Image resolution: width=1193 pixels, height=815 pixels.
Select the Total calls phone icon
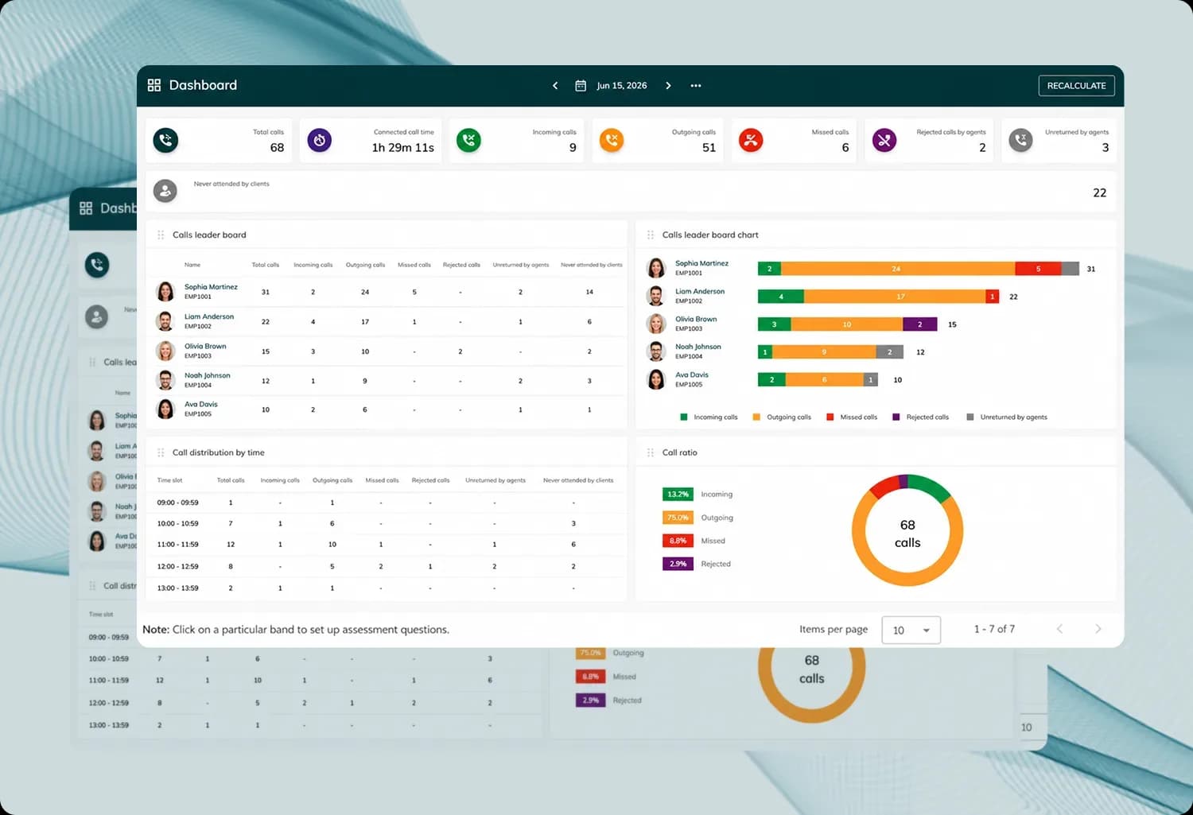tap(165, 140)
